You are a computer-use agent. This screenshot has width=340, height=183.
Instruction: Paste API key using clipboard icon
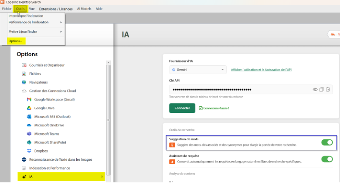[x=328, y=89]
